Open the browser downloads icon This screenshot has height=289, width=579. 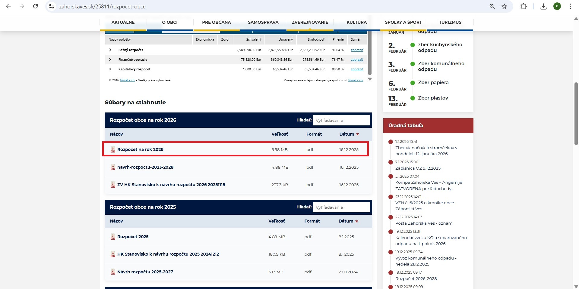pos(543,6)
